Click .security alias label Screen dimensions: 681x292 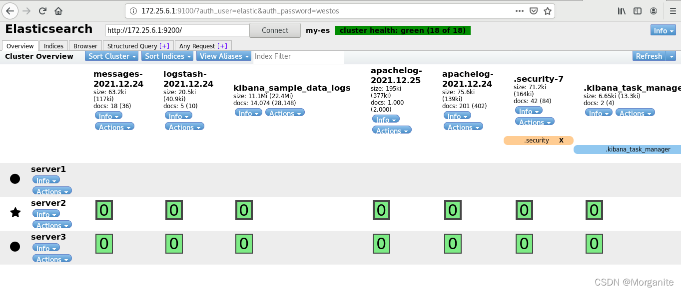point(536,141)
